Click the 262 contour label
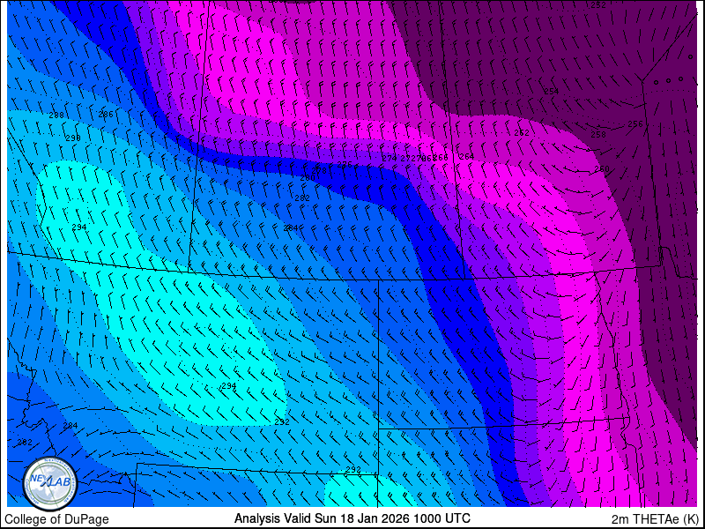This screenshot has height=529, width=705. (x=522, y=133)
